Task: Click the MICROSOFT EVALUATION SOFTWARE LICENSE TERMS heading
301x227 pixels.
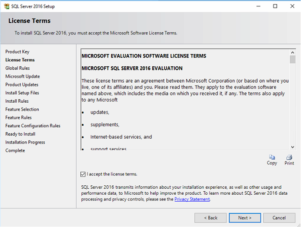Action: 144,56
